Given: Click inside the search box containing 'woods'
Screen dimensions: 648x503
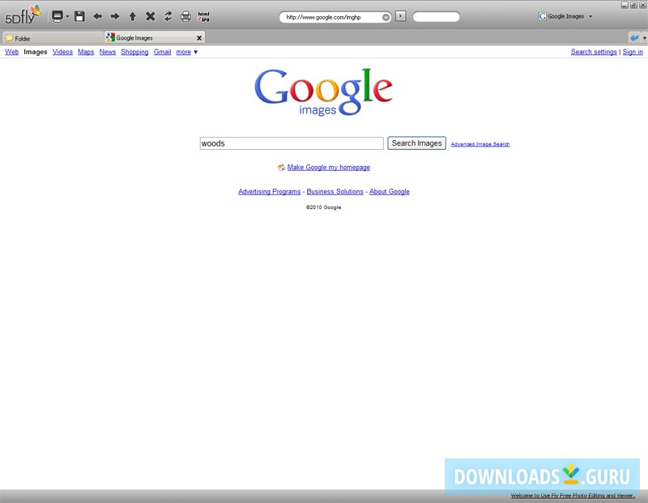Looking at the screenshot, I should point(292,143).
